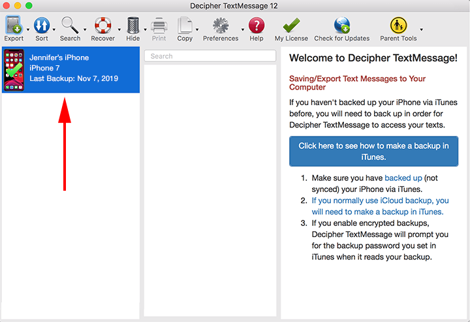470x322 pixels.
Task: Open the "backed up" link
Action: 402,178
